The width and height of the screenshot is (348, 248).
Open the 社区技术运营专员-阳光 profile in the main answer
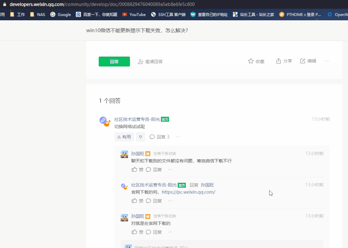pos(137,119)
